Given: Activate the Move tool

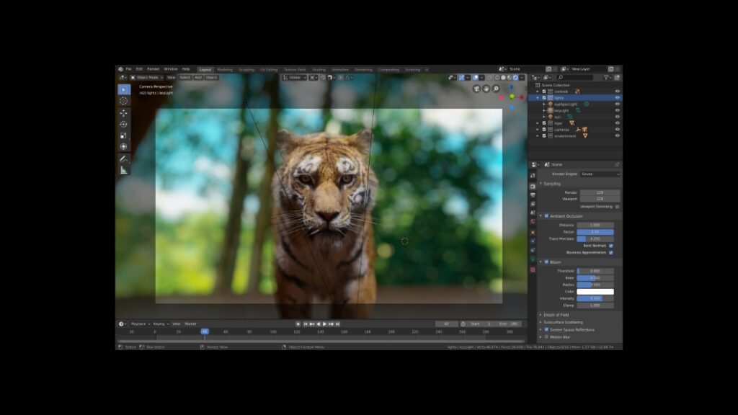Looking at the screenshot, I should [x=123, y=112].
